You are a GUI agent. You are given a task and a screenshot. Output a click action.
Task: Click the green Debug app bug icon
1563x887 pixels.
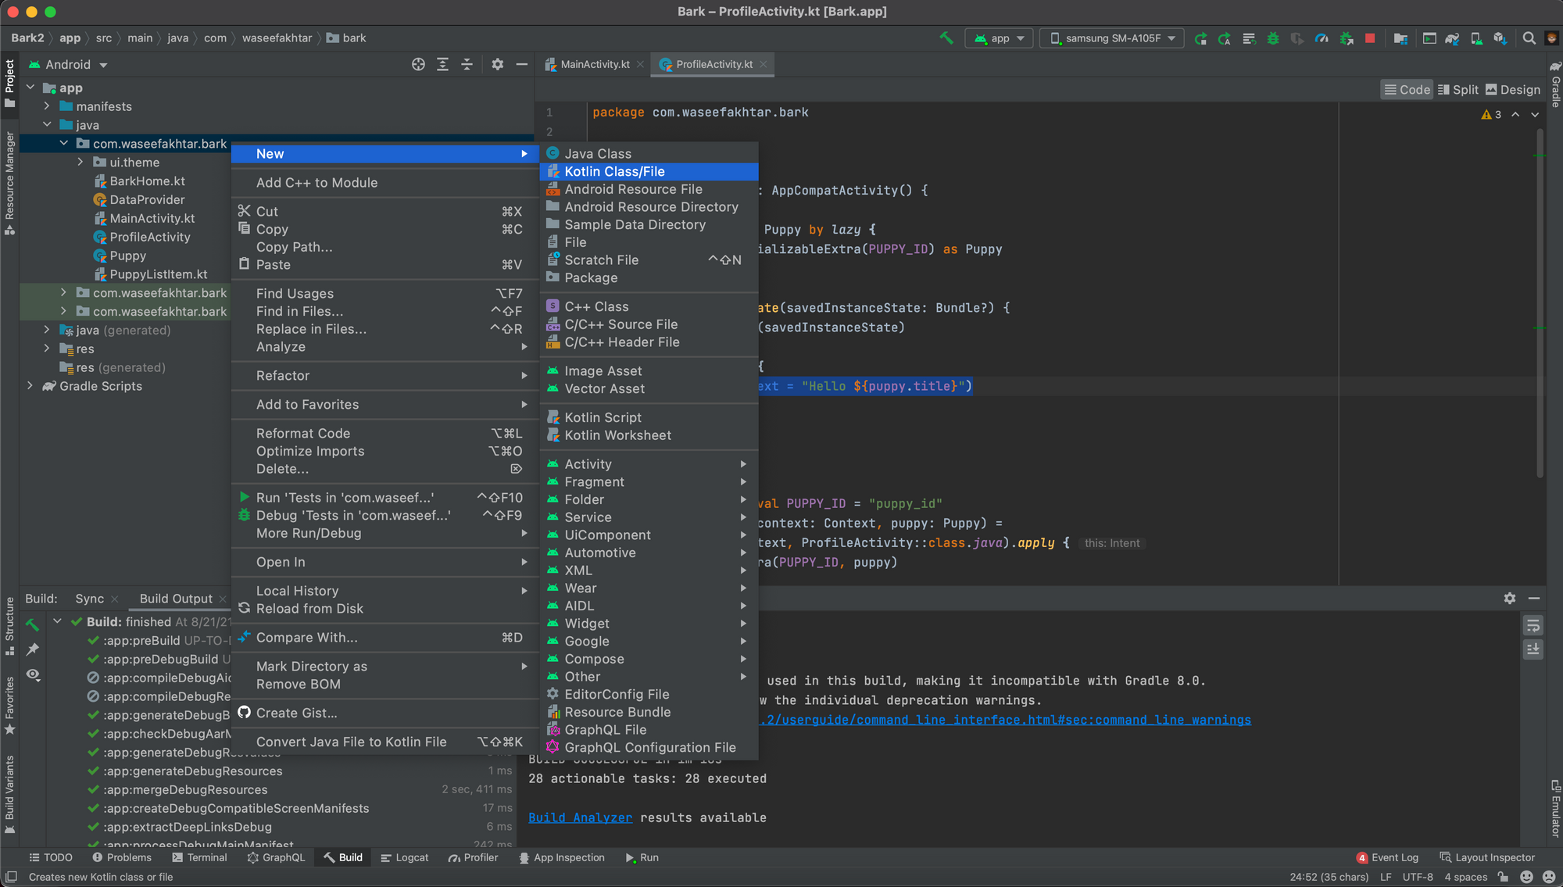tap(1273, 38)
